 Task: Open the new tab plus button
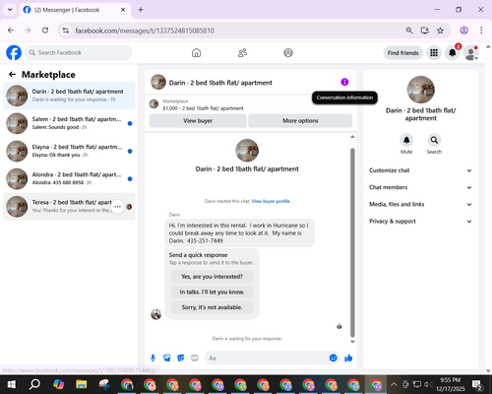pyautogui.click(x=141, y=10)
